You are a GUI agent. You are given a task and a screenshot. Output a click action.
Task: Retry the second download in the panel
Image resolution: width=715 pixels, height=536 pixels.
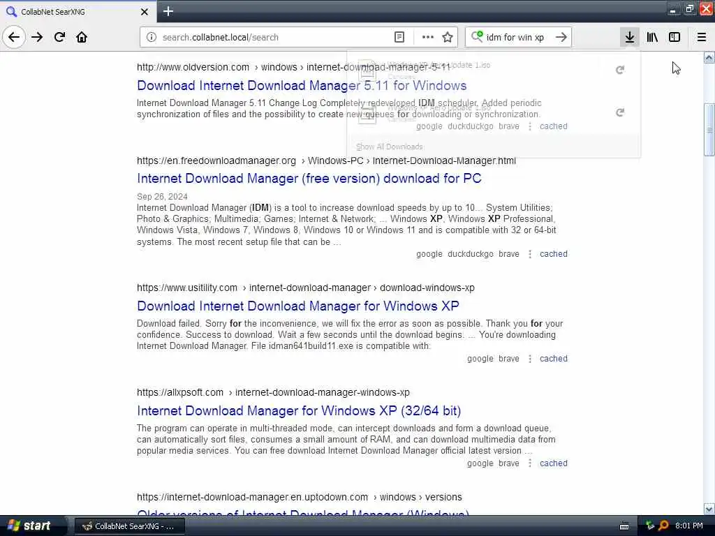tap(620, 112)
